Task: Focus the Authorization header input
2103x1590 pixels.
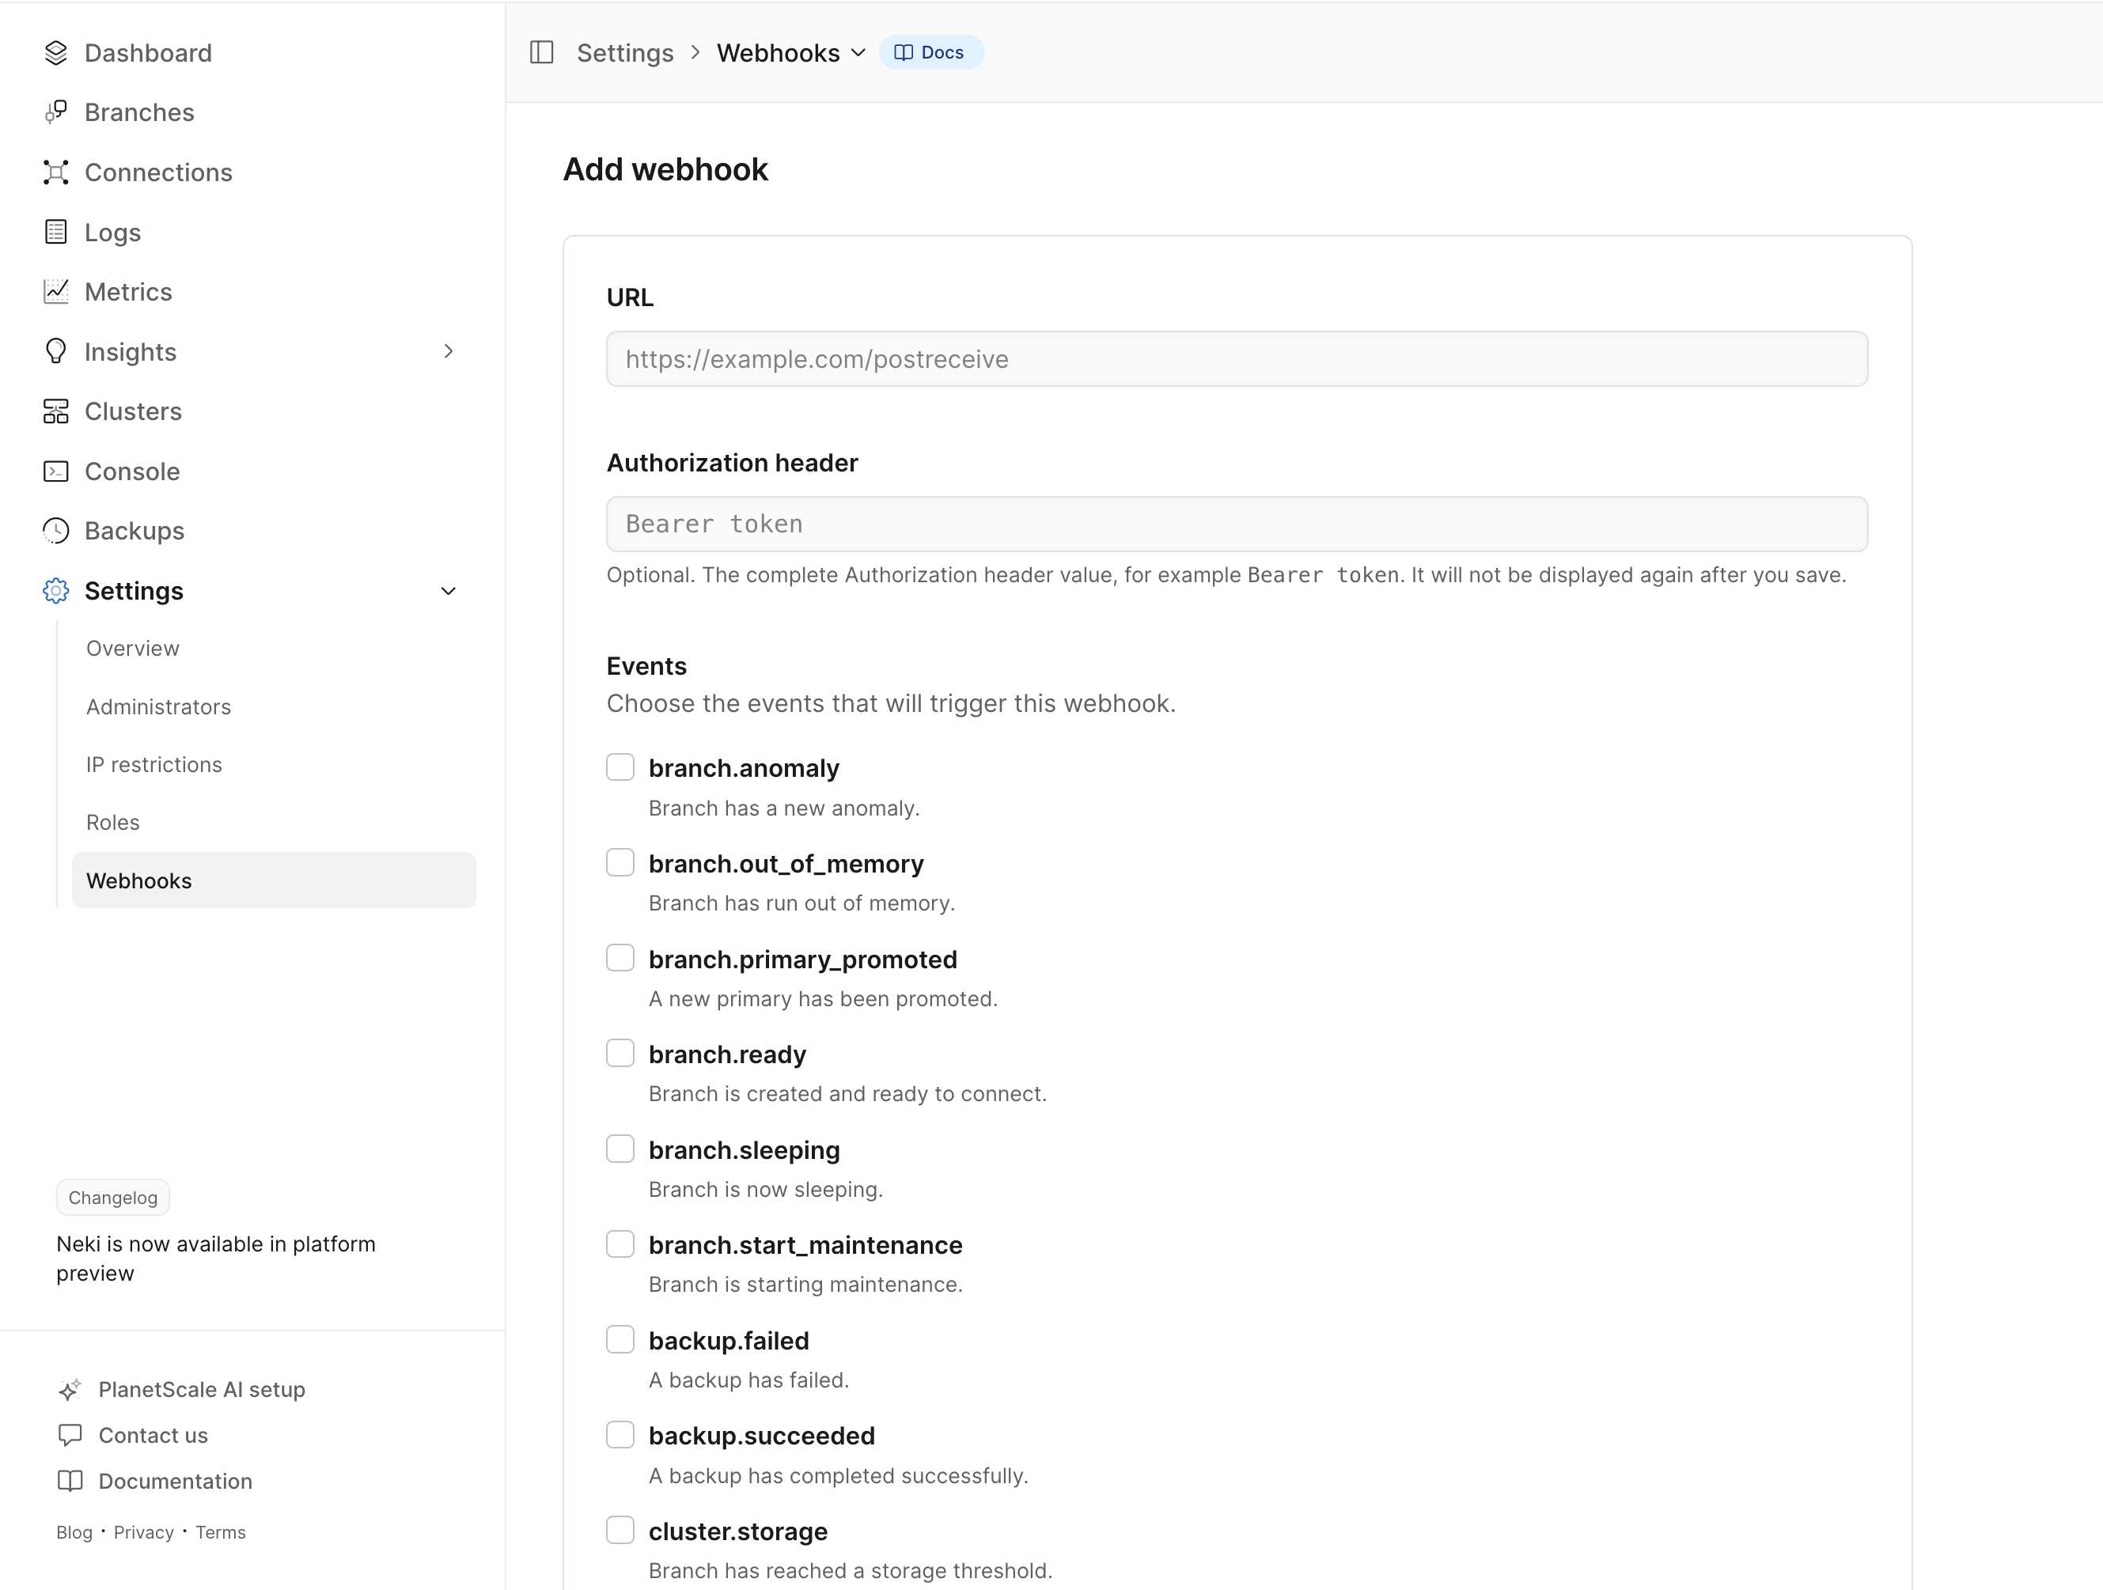Action: 1237,524
